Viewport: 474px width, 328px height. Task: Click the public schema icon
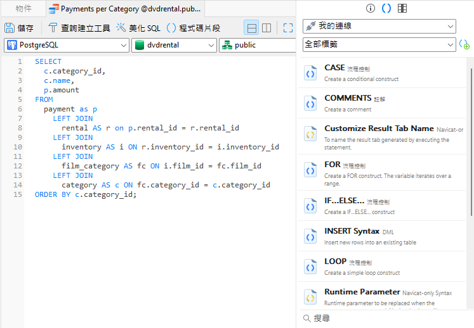227,45
